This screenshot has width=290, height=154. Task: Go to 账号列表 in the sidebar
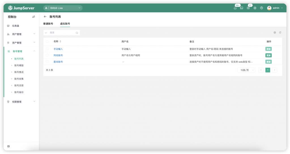coord(19,59)
